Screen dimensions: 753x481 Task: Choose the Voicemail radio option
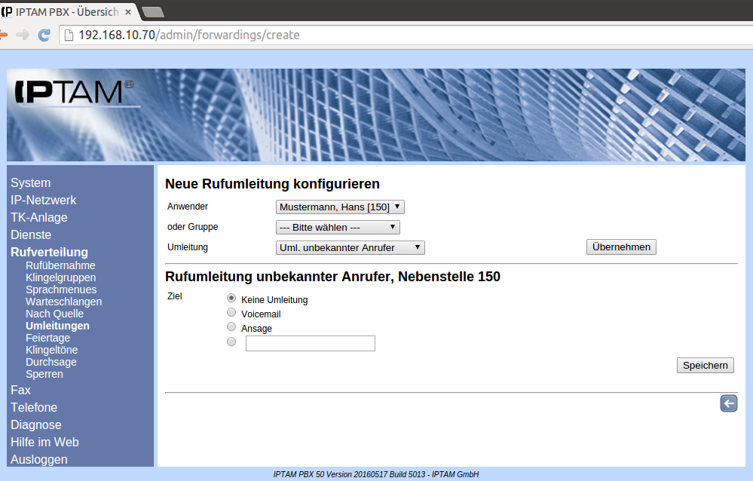click(x=231, y=313)
